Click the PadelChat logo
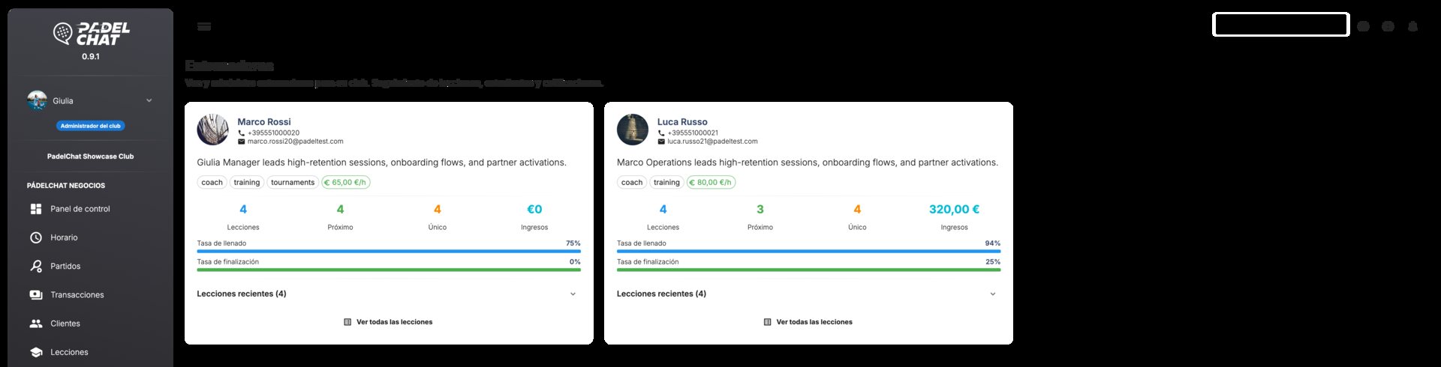1441x367 pixels. click(91, 34)
